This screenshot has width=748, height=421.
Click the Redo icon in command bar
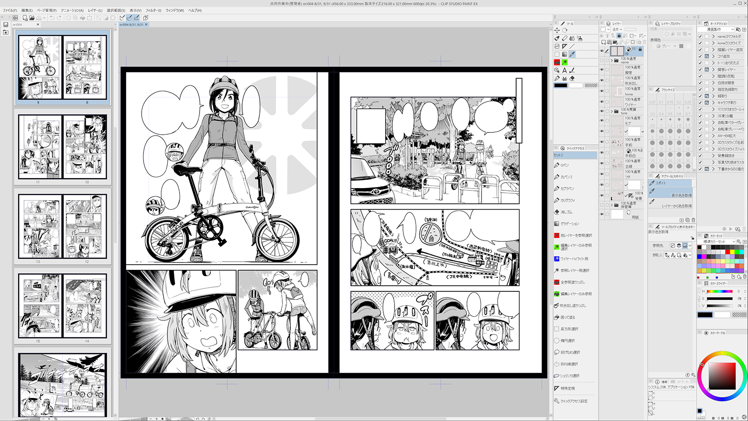tap(59, 18)
